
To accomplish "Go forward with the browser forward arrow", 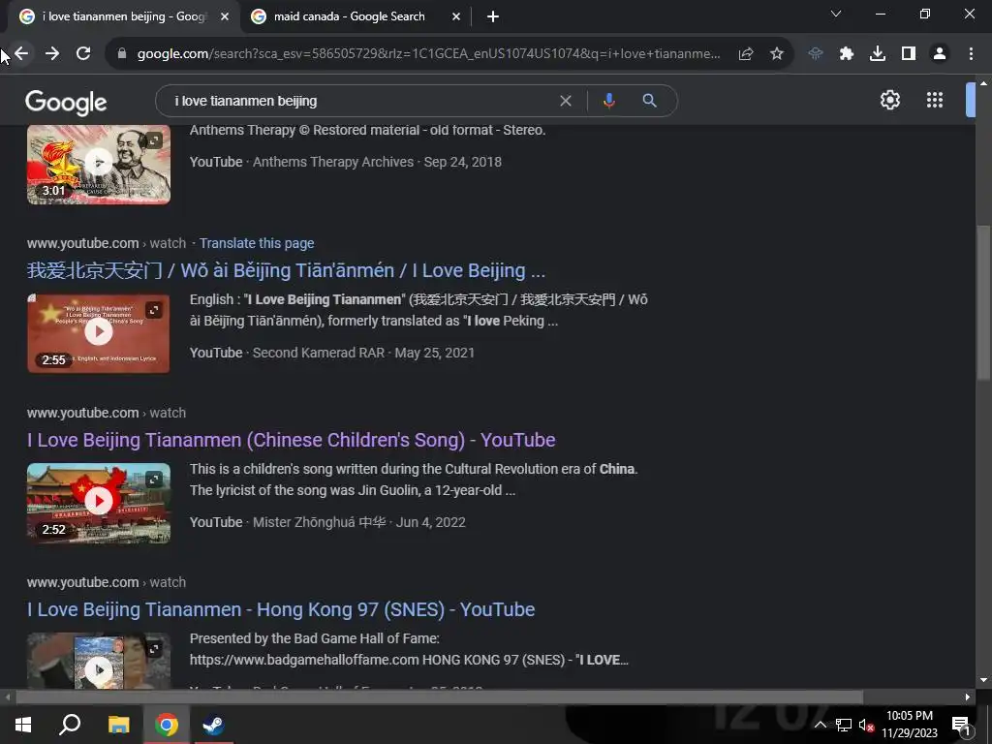I will (52, 54).
